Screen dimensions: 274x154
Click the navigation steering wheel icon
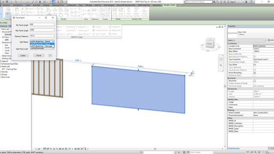[x=221, y=59]
